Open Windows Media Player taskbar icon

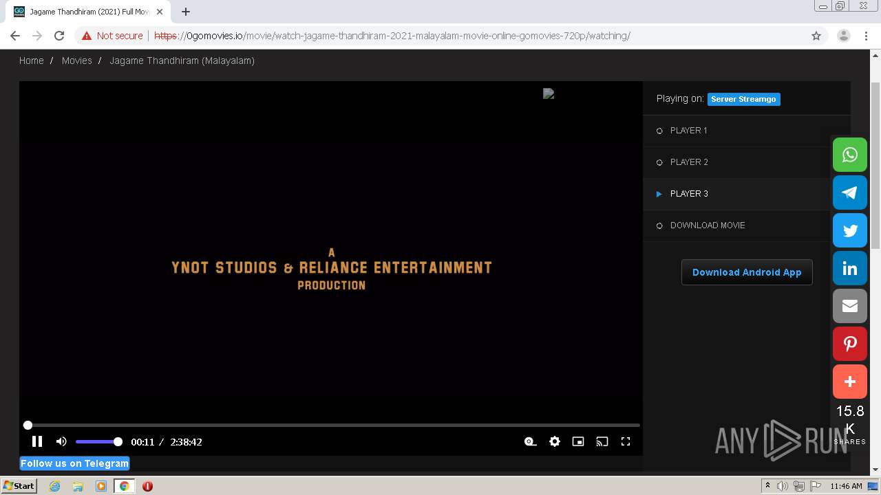point(101,486)
